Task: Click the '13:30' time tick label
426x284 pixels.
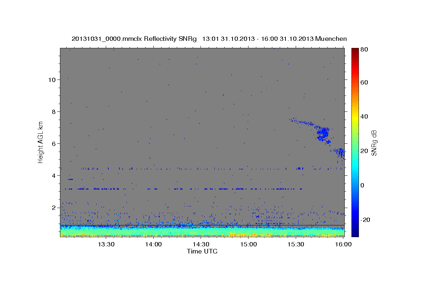Action: pyautogui.click(x=106, y=244)
